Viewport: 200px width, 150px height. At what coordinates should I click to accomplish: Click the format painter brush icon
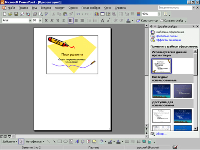71,14
